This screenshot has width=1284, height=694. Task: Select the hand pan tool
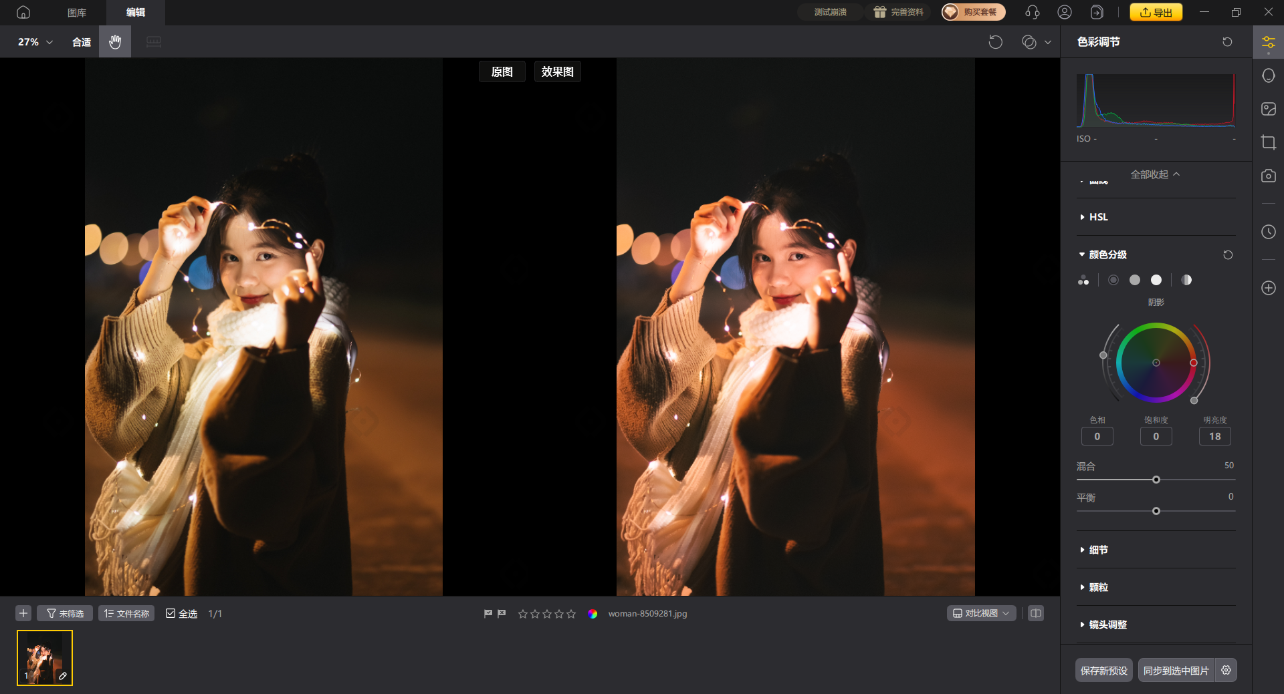pyautogui.click(x=115, y=42)
